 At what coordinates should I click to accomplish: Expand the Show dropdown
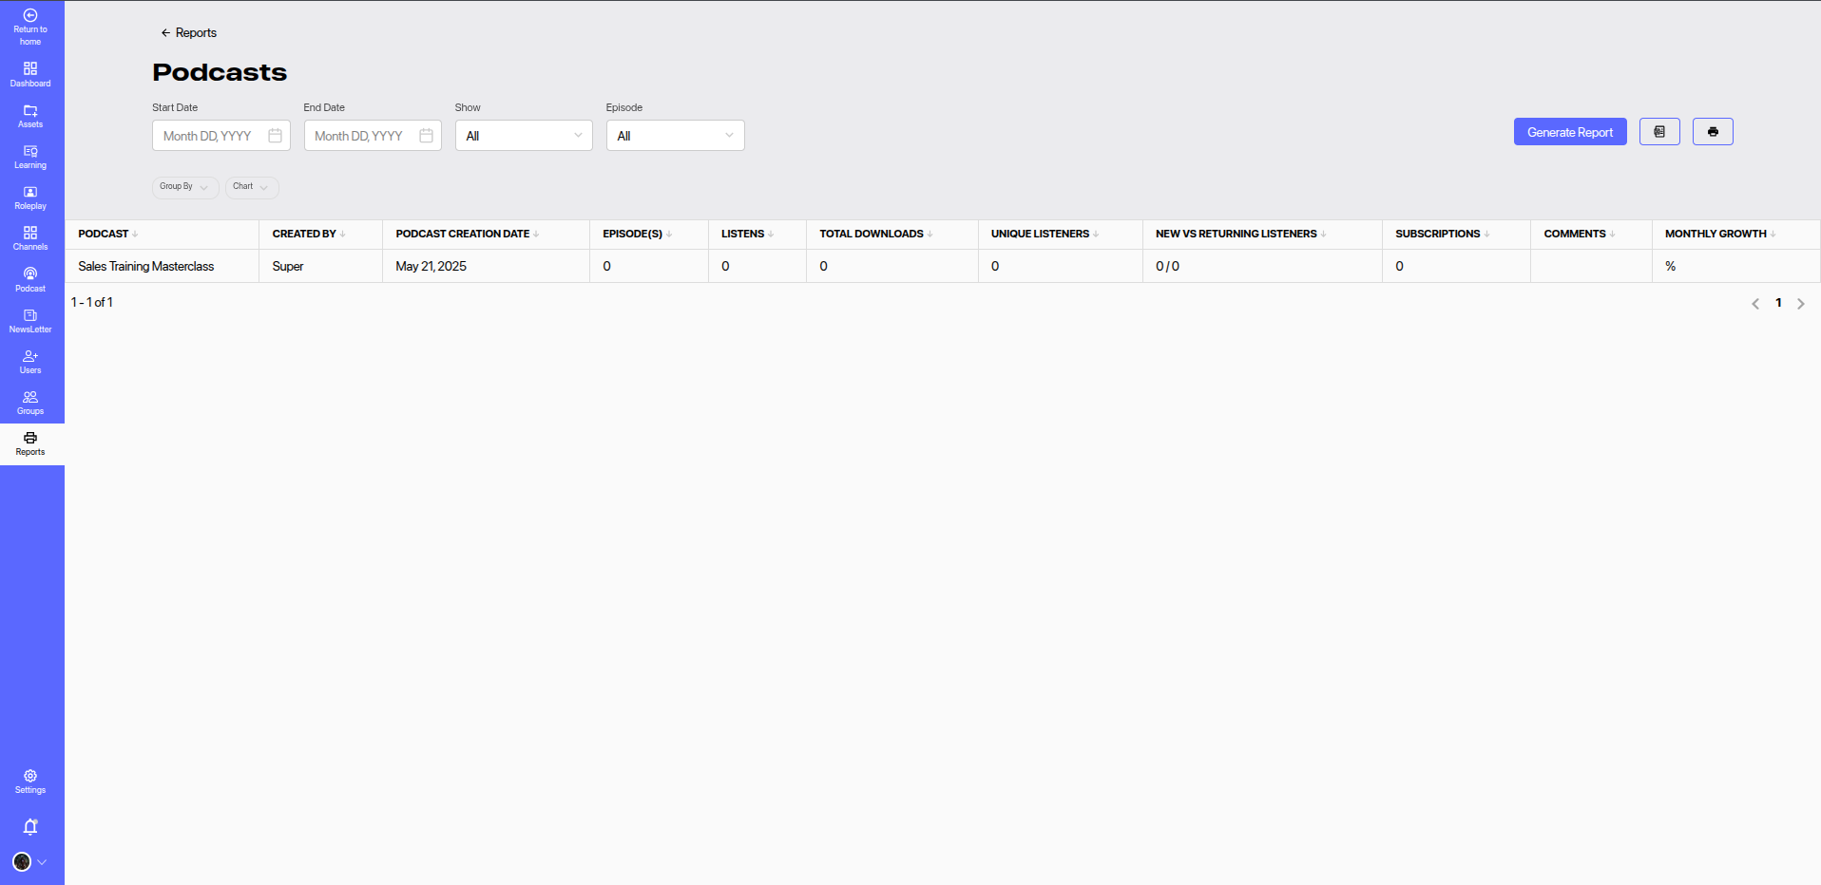pos(524,136)
